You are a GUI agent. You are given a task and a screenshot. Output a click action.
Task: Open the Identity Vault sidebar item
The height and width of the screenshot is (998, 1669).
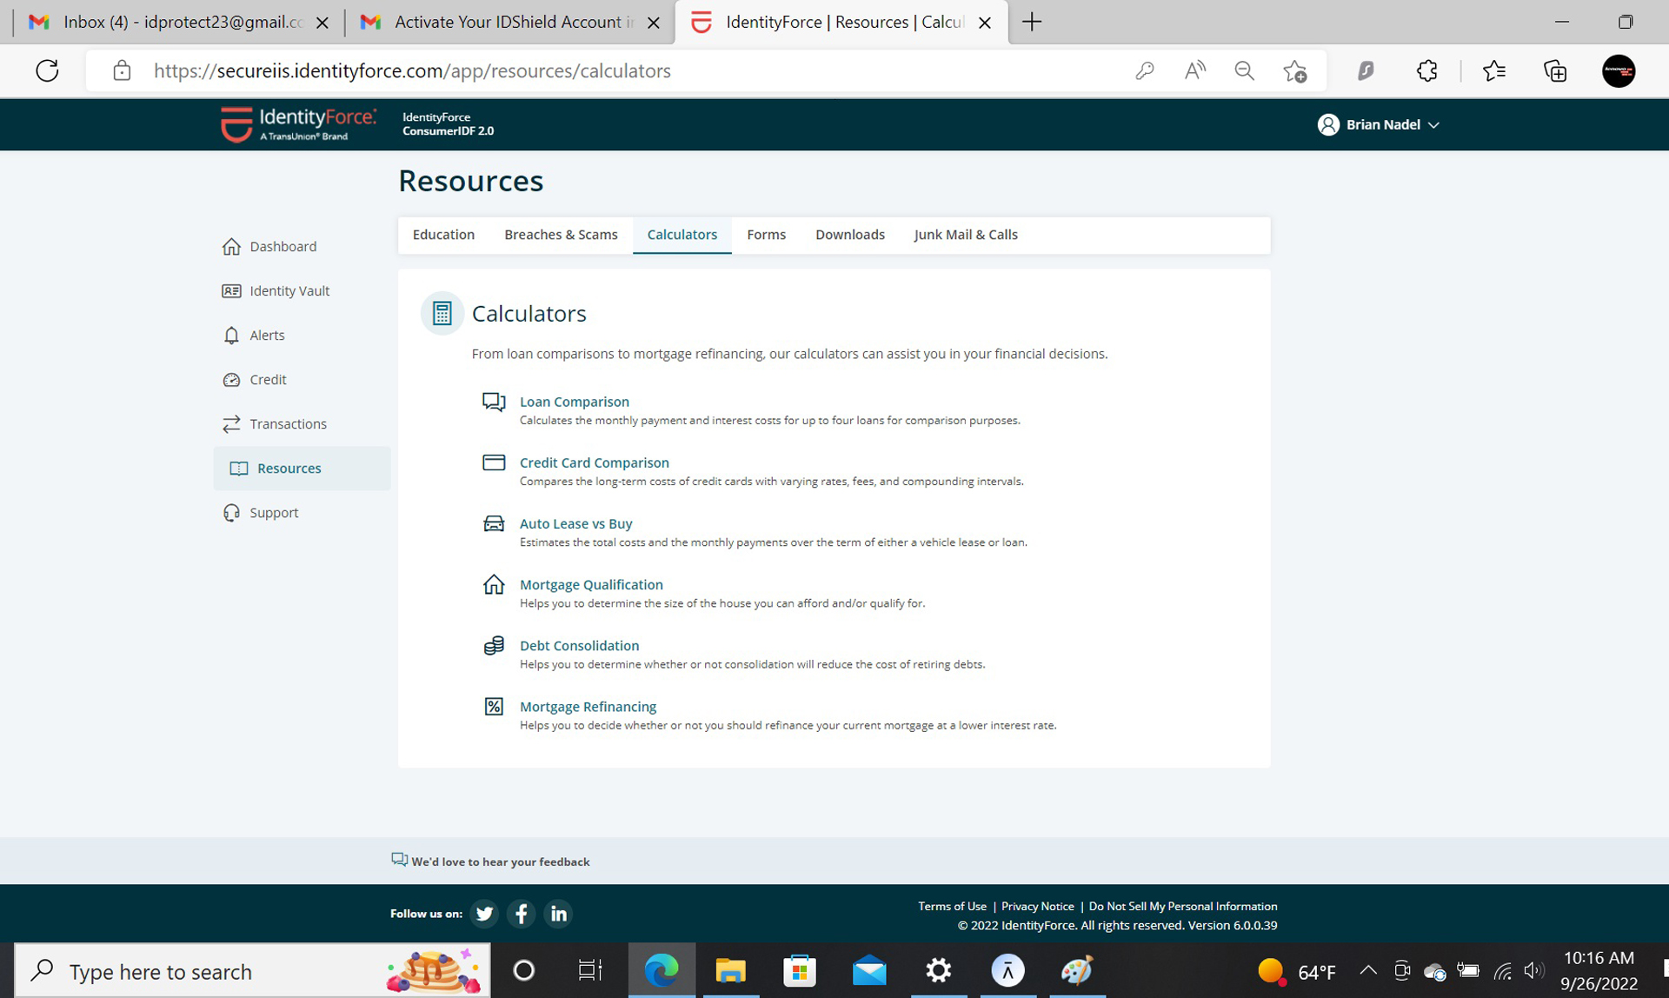click(289, 291)
